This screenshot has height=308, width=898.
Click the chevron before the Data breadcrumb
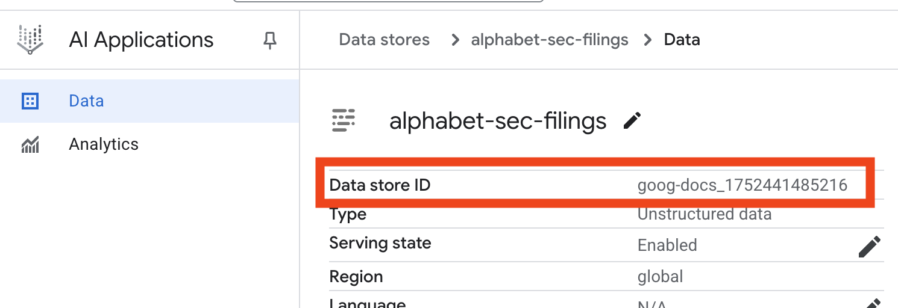coord(648,40)
